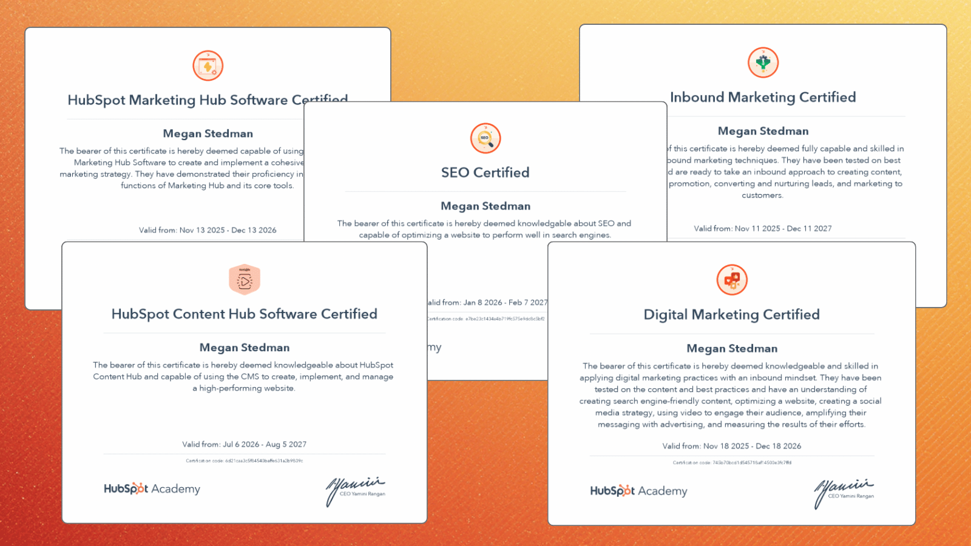Select the "Digital Marketing Certified" title

[x=732, y=315]
